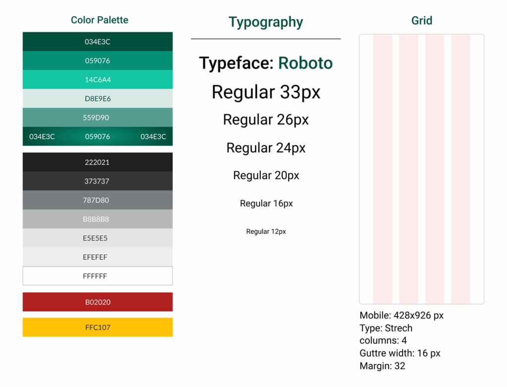Select the D8E9E6 pale mint swatch
507x387 pixels.
pyautogui.click(x=98, y=98)
